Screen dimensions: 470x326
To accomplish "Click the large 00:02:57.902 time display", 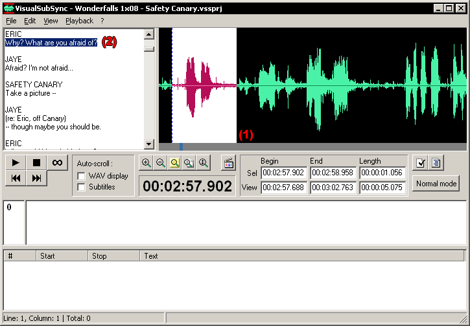I will point(187,186).
